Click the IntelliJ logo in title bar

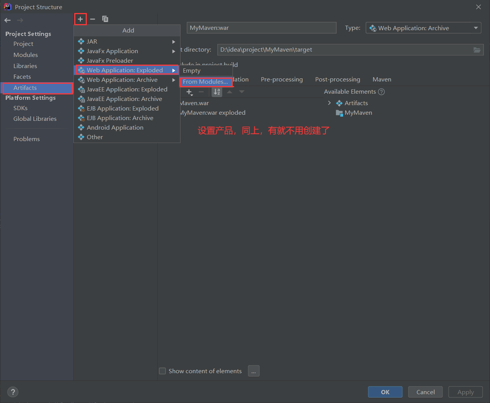pyautogui.click(x=7, y=7)
